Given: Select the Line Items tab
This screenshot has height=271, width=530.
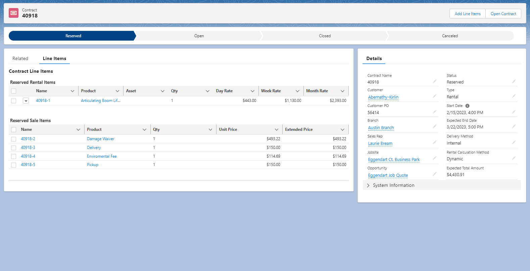Looking at the screenshot, I should 54,59.
